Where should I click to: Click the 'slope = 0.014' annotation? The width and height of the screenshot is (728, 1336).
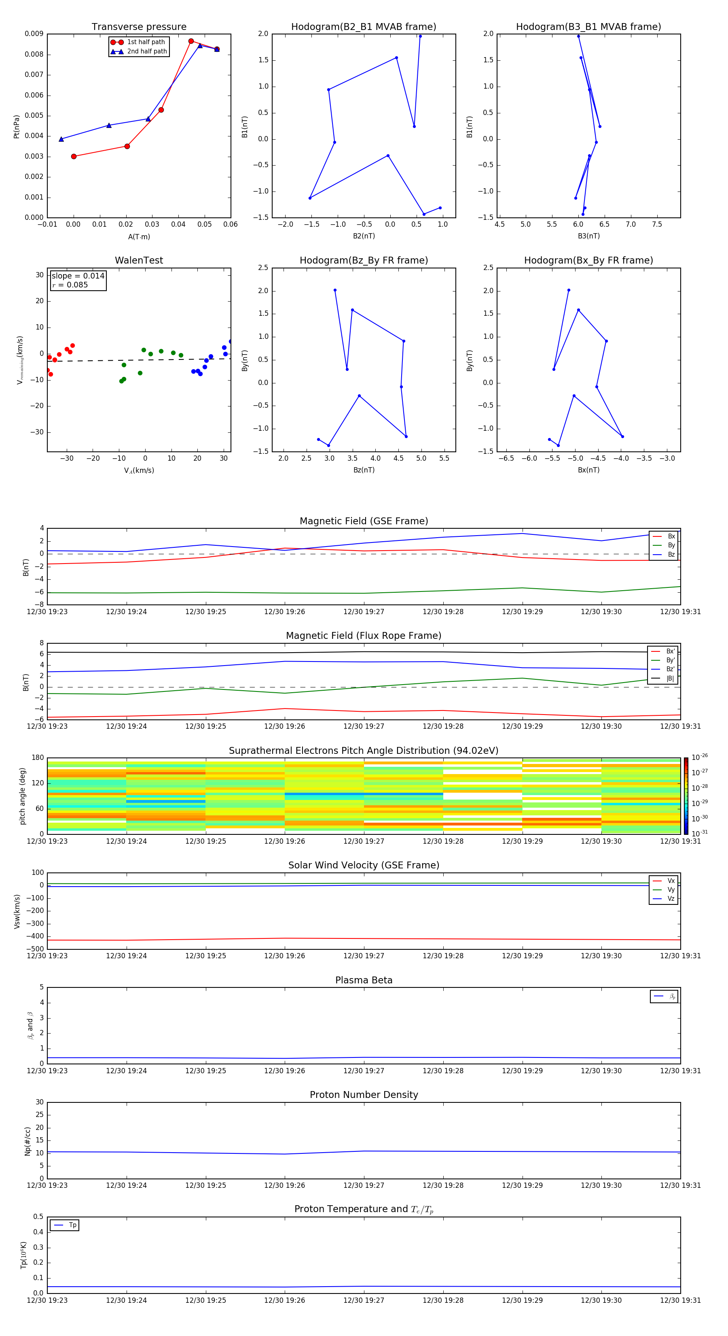[78, 276]
